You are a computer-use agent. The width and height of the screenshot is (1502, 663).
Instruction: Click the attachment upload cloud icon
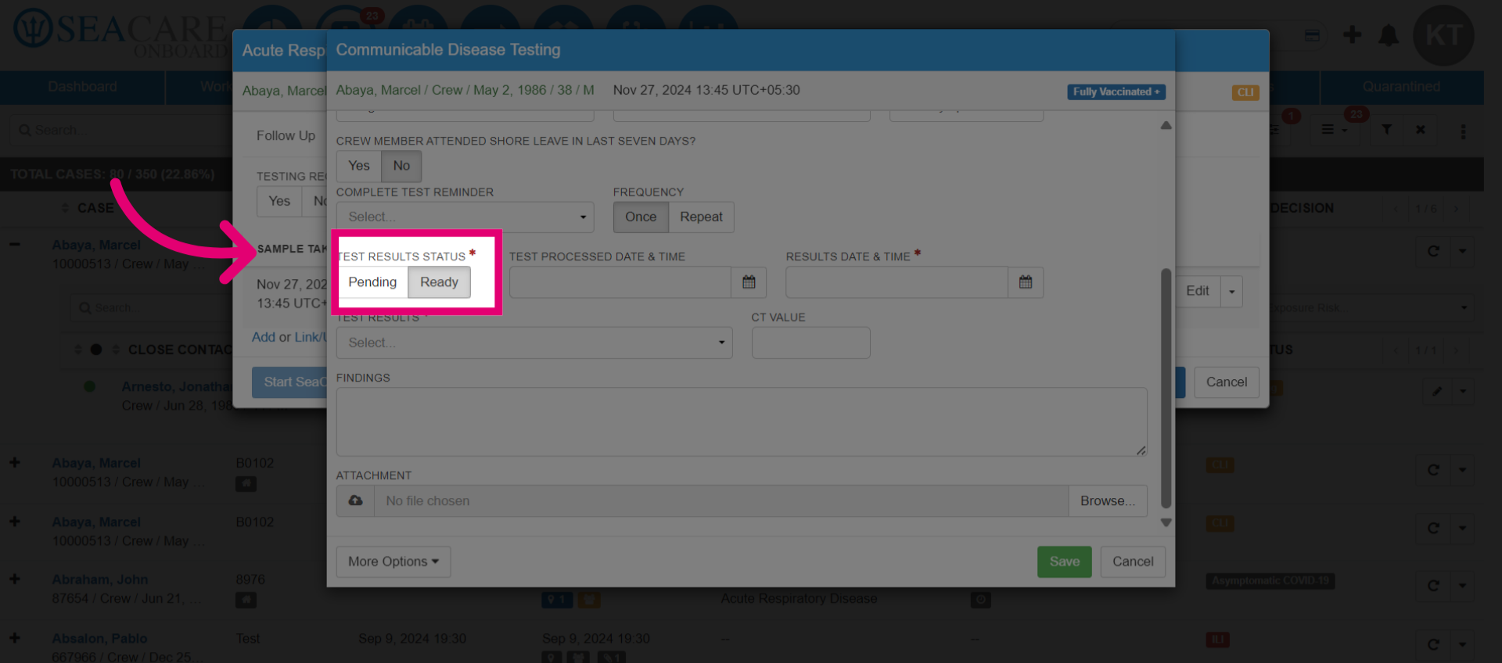(355, 500)
